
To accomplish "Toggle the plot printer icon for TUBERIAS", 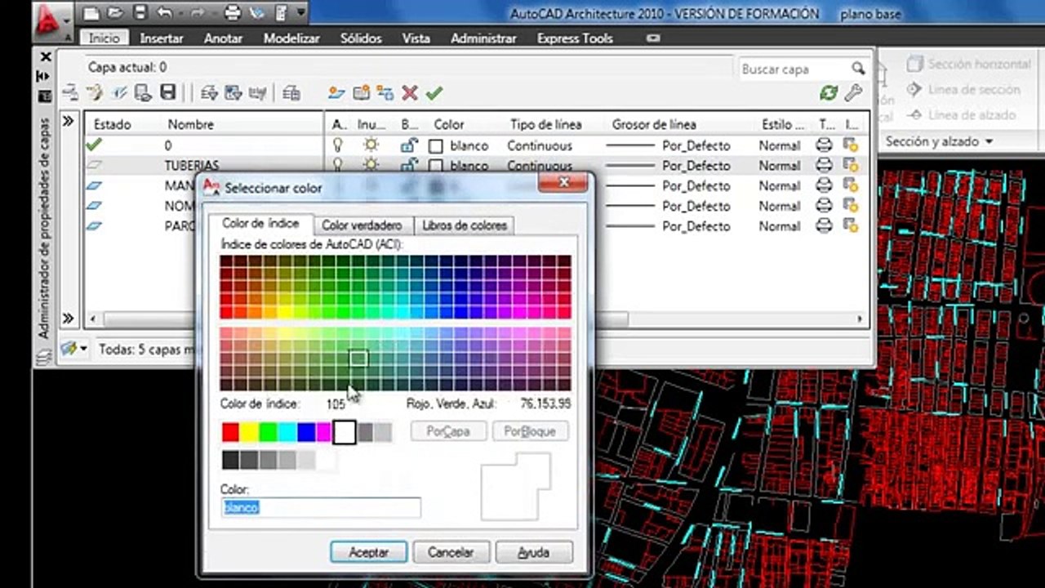I will point(825,165).
